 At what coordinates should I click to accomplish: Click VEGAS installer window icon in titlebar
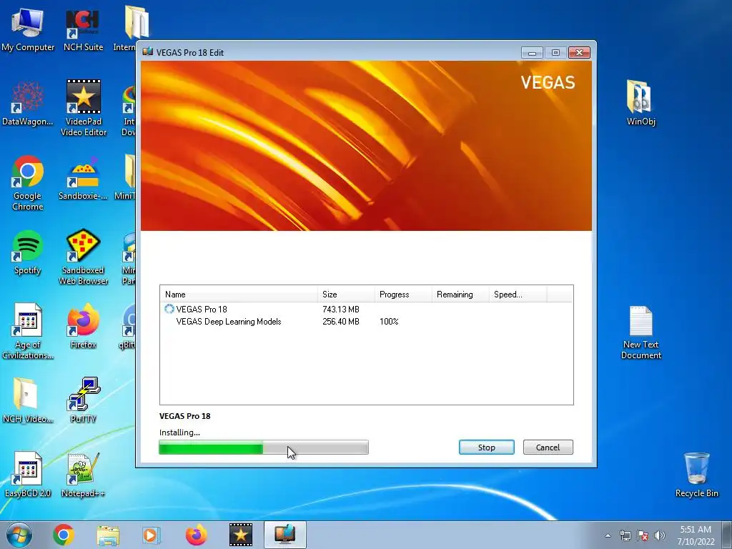148,51
